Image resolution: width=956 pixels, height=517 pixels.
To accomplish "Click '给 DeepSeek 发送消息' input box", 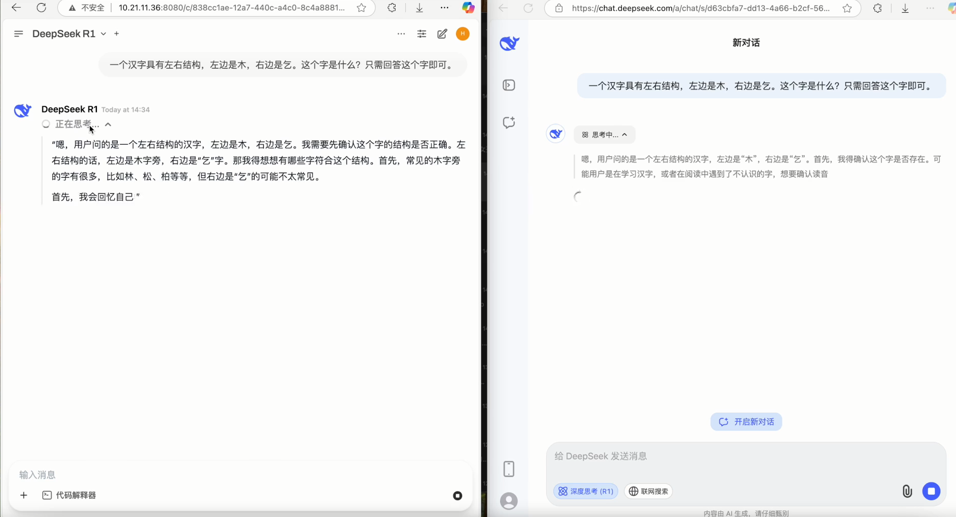I will (x=746, y=456).
